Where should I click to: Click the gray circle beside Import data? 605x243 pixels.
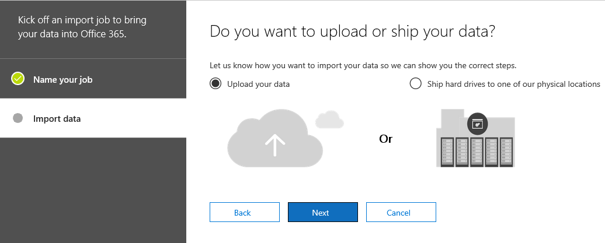coord(18,118)
